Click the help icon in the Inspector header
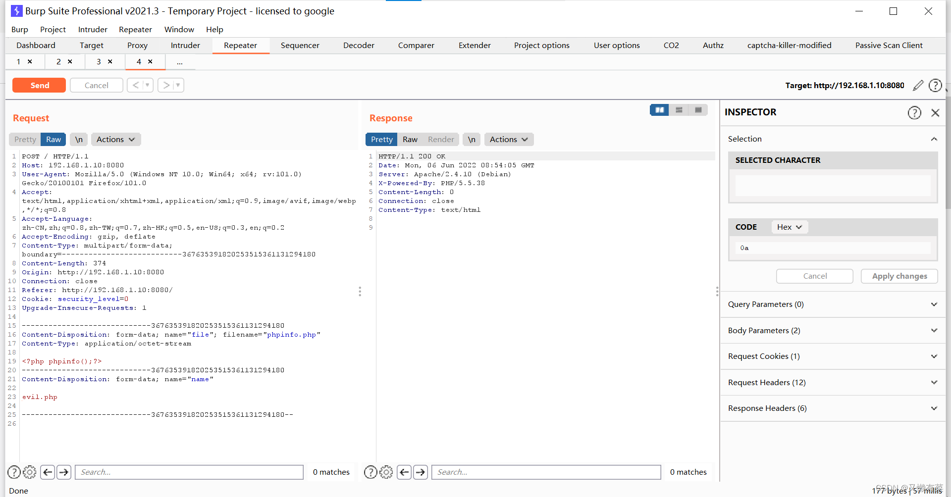 [x=914, y=112]
